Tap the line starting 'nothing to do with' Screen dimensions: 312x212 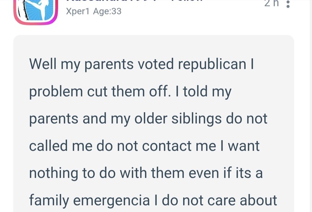pyautogui.click(x=146, y=173)
